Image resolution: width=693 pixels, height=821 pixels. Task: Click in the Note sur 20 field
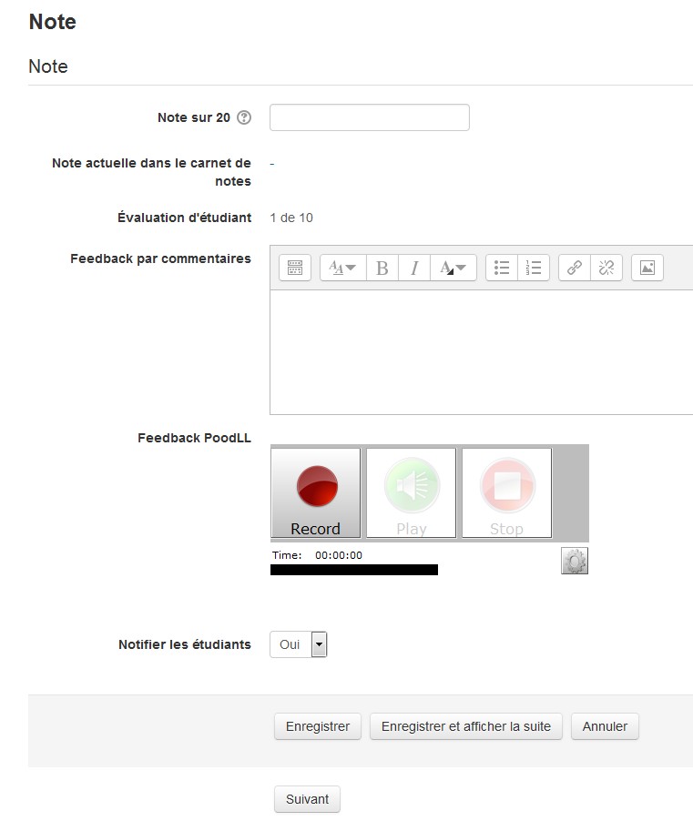370,118
